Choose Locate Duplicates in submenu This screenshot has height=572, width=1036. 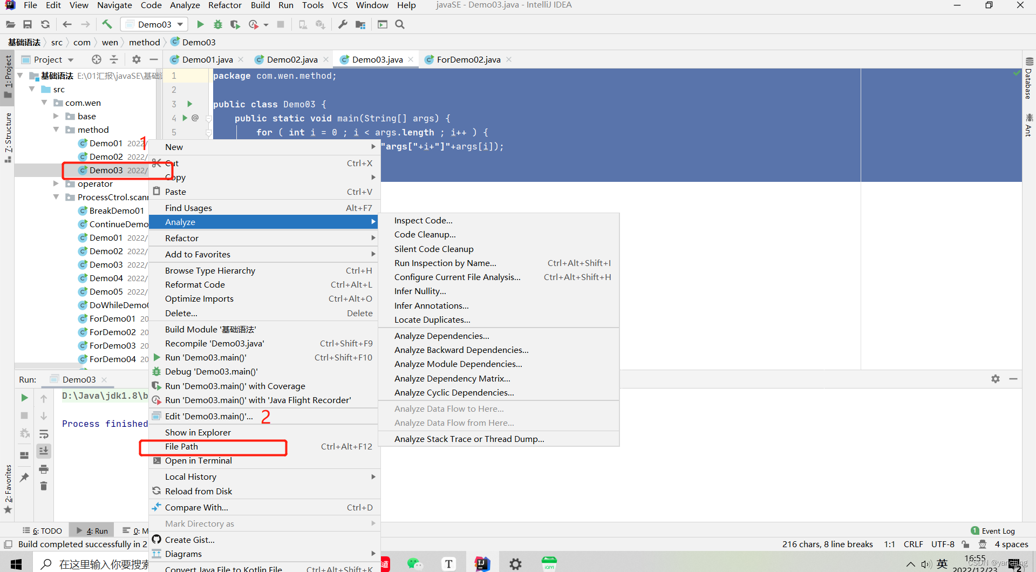click(x=499, y=319)
